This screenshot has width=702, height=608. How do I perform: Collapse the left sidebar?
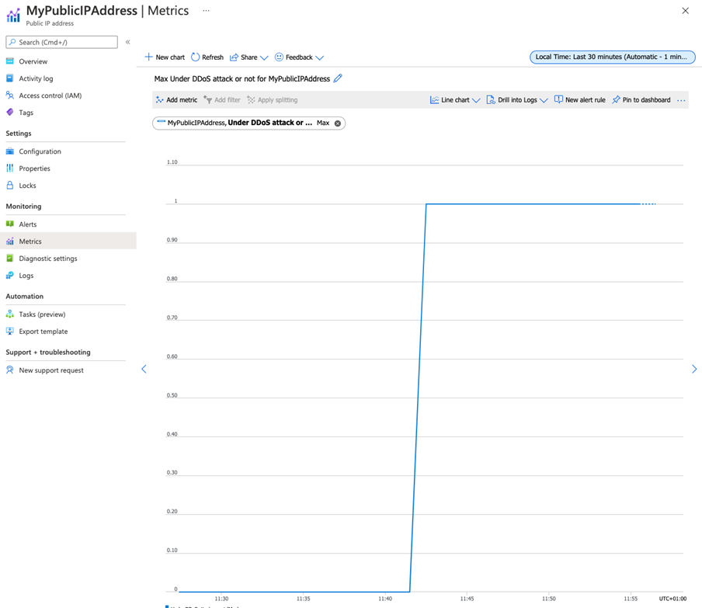pos(127,43)
